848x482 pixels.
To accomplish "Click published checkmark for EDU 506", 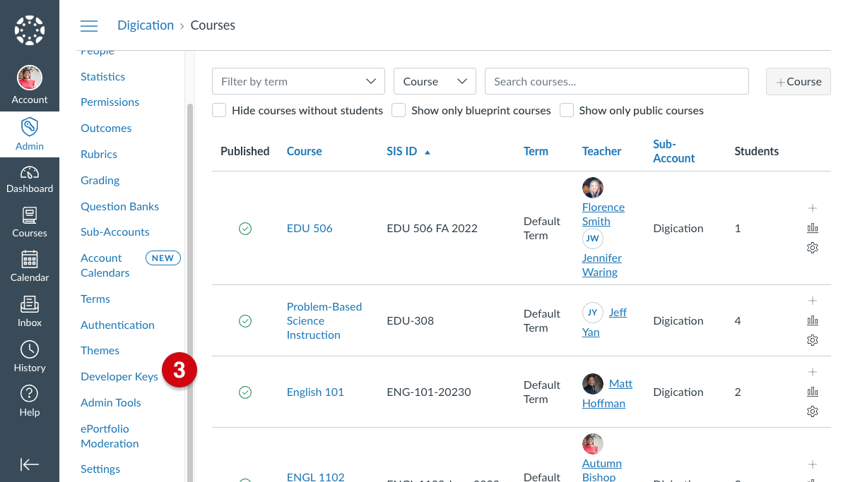I will (x=245, y=228).
